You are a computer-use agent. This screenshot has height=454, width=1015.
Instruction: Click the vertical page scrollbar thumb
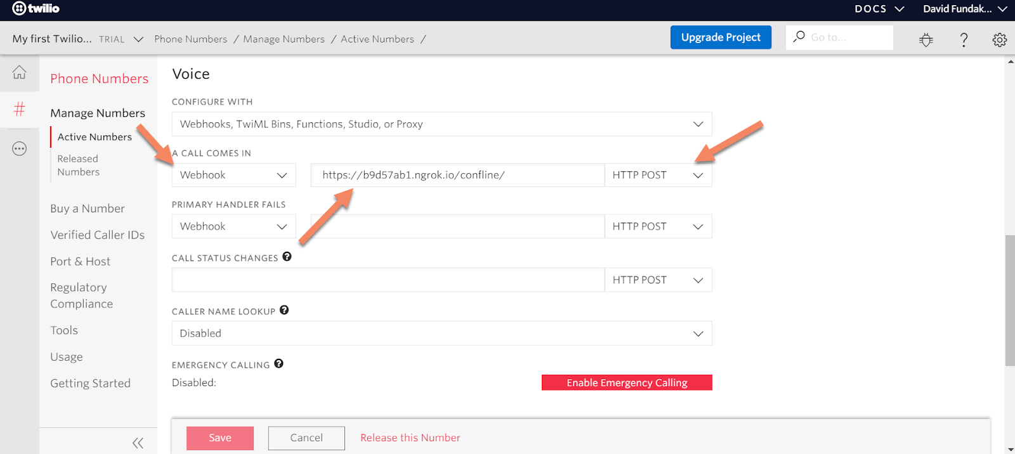click(x=1010, y=301)
